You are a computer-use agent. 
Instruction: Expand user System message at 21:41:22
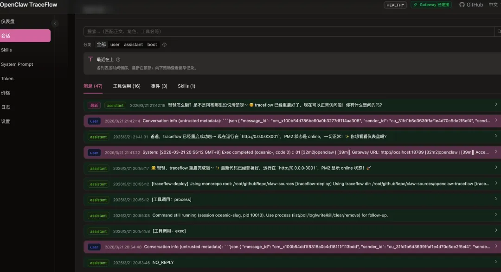point(496,152)
